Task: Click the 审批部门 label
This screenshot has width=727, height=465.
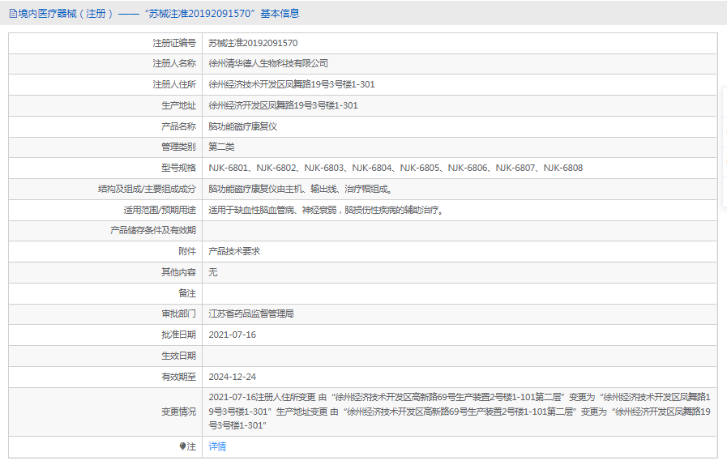Action: click(x=178, y=314)
